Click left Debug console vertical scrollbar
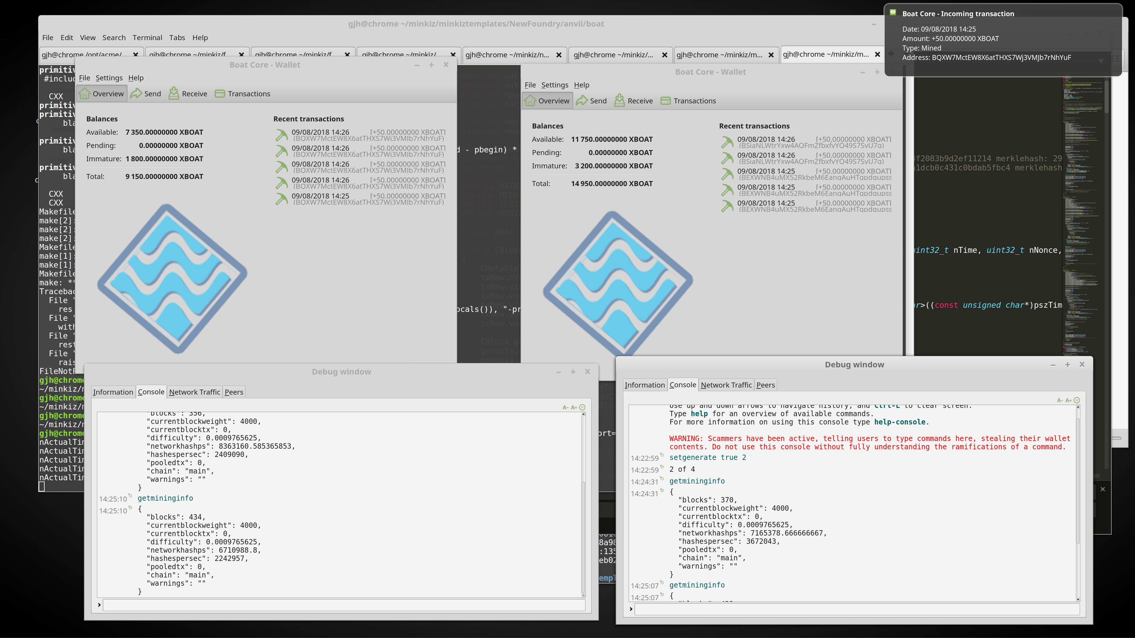 (x=583, y=505)
